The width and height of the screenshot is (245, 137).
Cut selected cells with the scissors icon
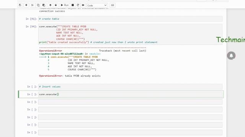(33, 5)
